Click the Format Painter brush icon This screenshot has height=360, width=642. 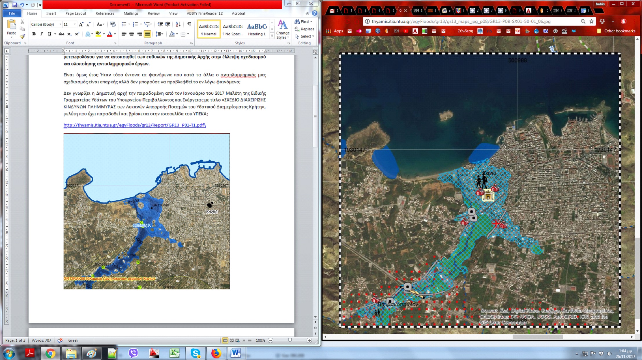(x=22, y=36)
